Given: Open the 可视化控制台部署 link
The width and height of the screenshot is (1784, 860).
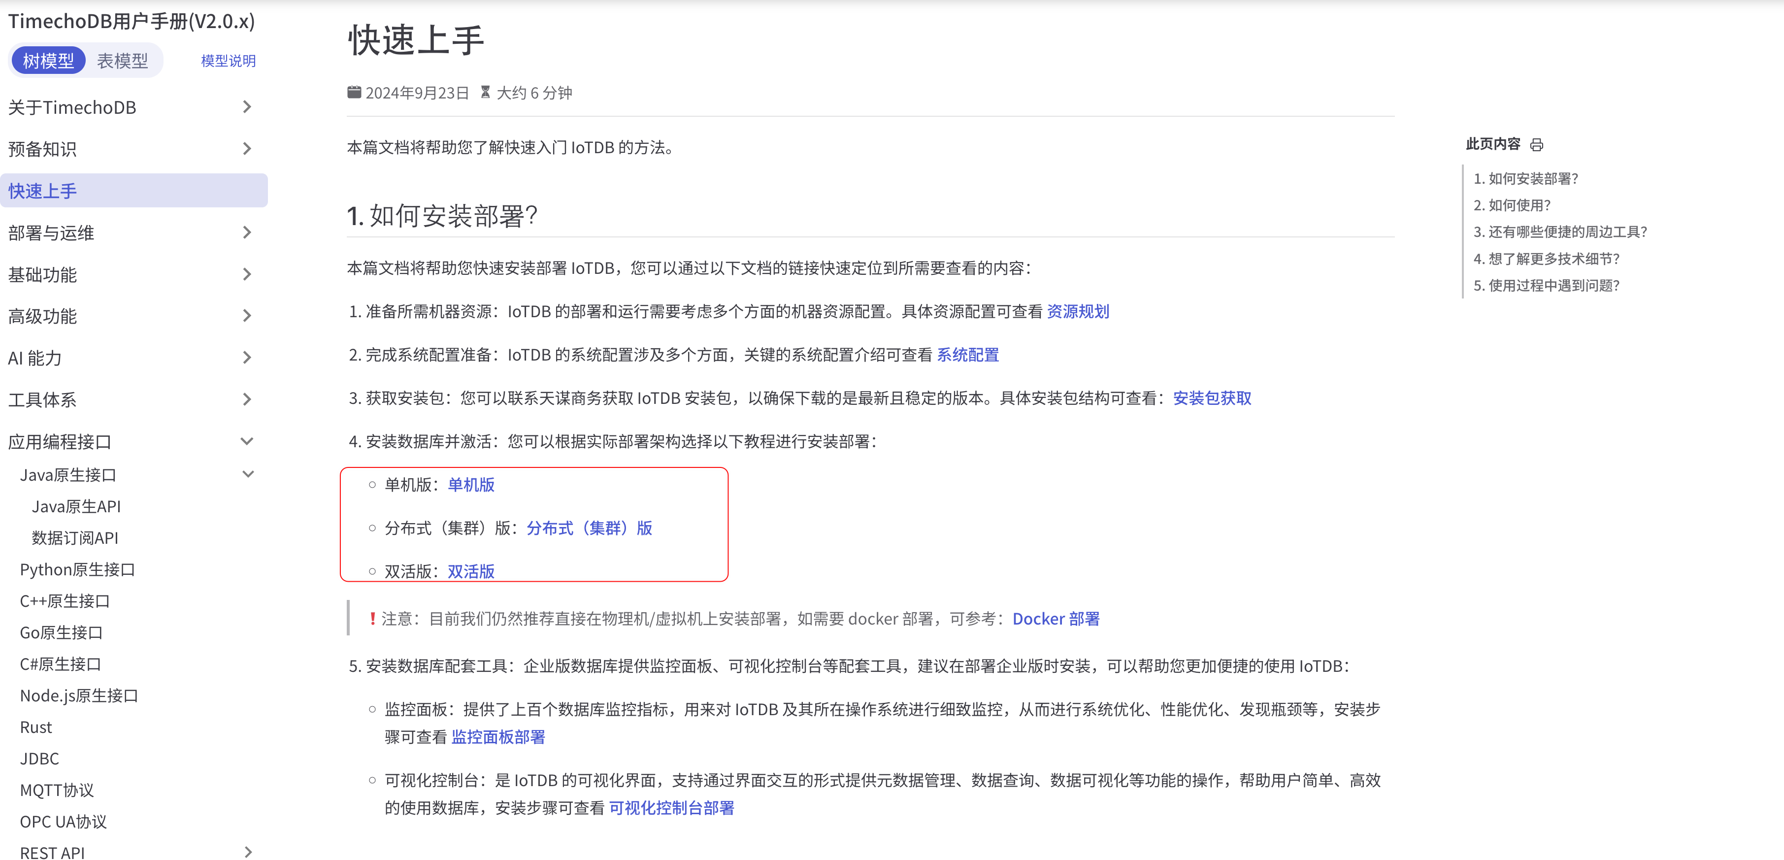Looking at the screenshot, I should point(671,807).
